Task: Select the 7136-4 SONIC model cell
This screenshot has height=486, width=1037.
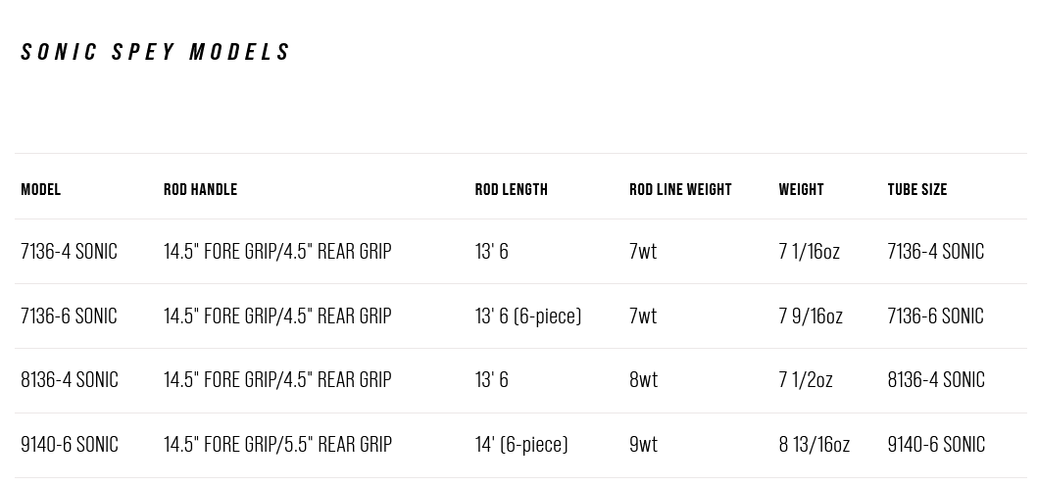Action: click(x=69, y=252)
